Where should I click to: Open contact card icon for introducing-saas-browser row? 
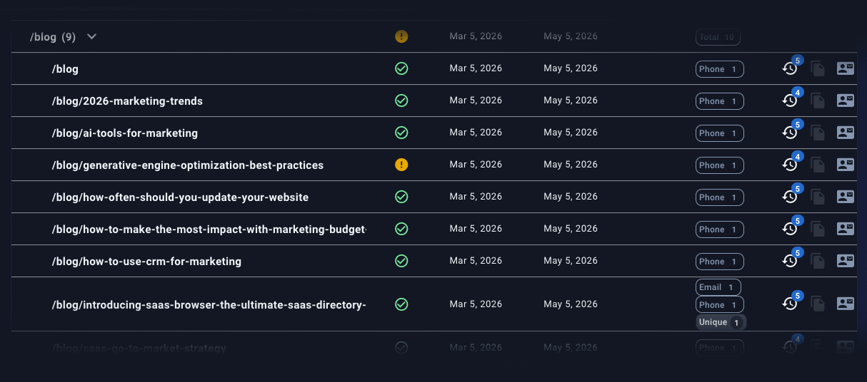846,304
